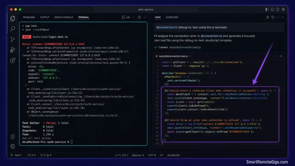Click code line 'expect(client).toBeDefined();'
The height and width of the screenshot is (166, 295).
point(188,106)
